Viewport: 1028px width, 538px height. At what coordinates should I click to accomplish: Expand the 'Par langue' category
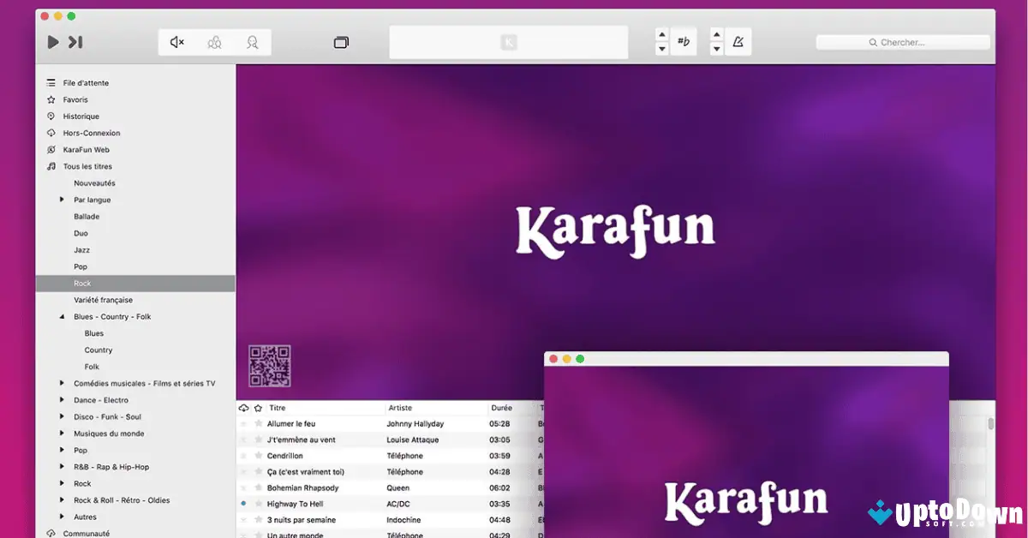61,200
